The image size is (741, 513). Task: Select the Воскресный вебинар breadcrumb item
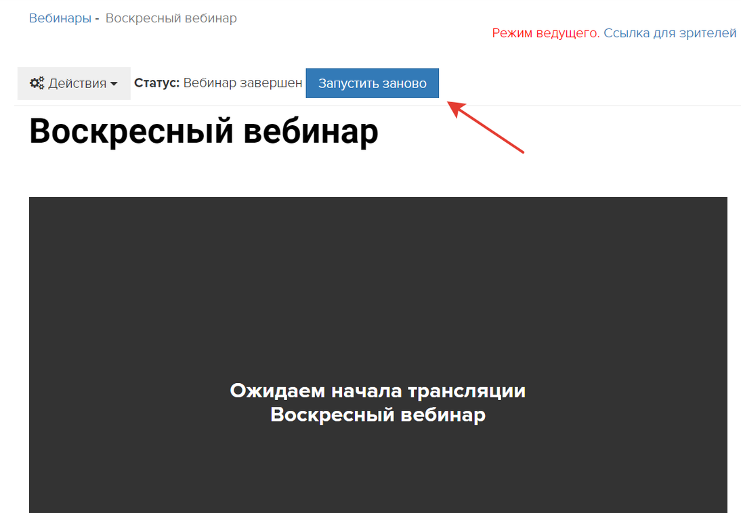pos(171,18)
